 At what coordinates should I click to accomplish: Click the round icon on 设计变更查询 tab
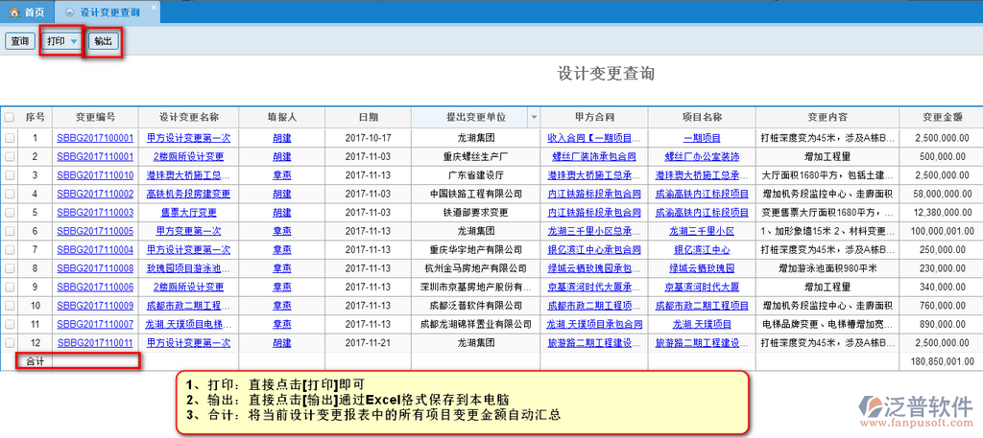pos(68,12)
